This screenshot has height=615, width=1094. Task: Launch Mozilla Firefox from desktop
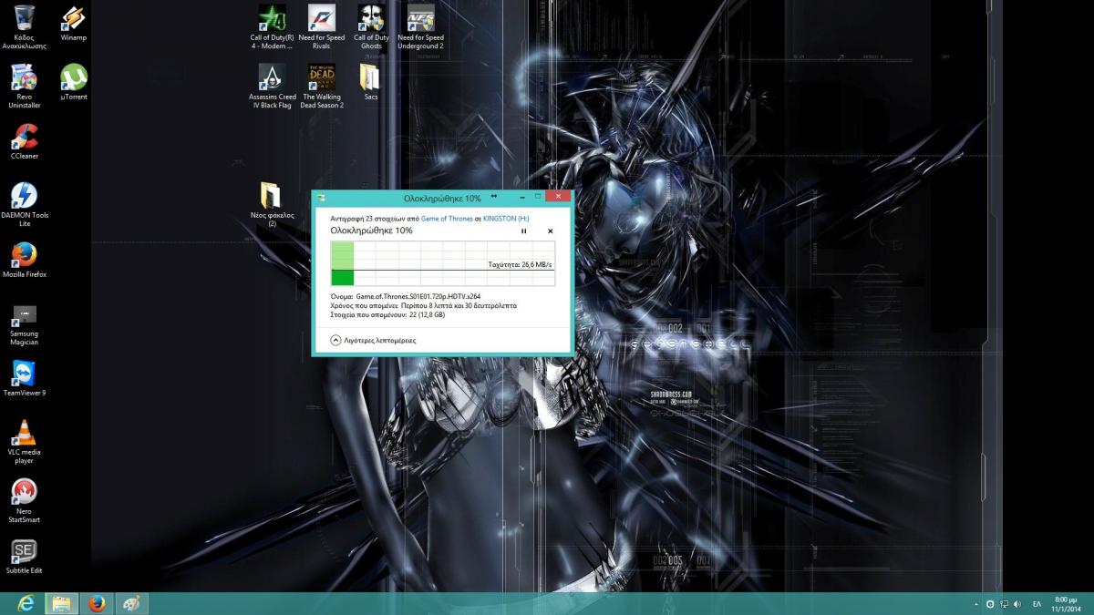(x=25, y=260)
